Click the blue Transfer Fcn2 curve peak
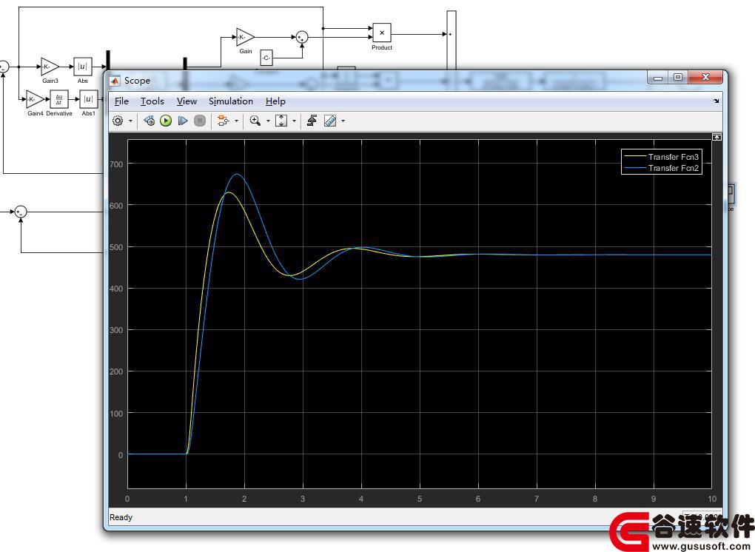The image size is (755, 552). (x=237, y=174)
